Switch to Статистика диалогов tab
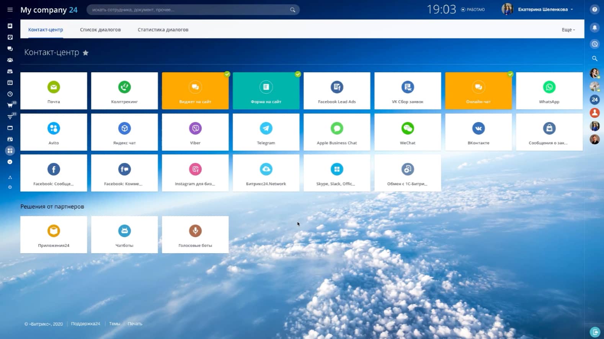 point(163,30)
